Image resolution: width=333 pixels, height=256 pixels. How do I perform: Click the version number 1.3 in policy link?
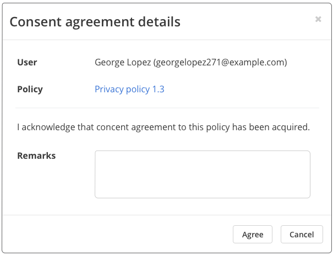pyautogui.click(x=159, y=89)
